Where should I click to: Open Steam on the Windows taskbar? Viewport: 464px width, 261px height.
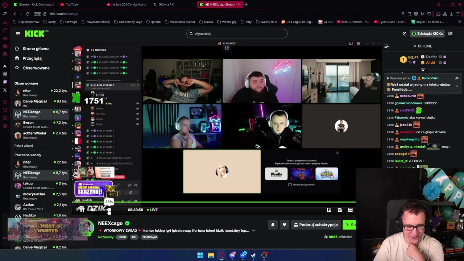pyautogui.click(x=253, y=255)
